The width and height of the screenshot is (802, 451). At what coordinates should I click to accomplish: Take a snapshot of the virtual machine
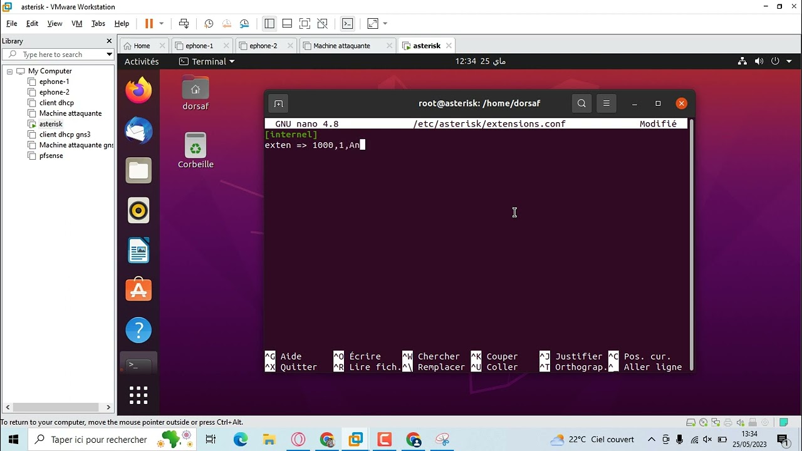[209, 24]
